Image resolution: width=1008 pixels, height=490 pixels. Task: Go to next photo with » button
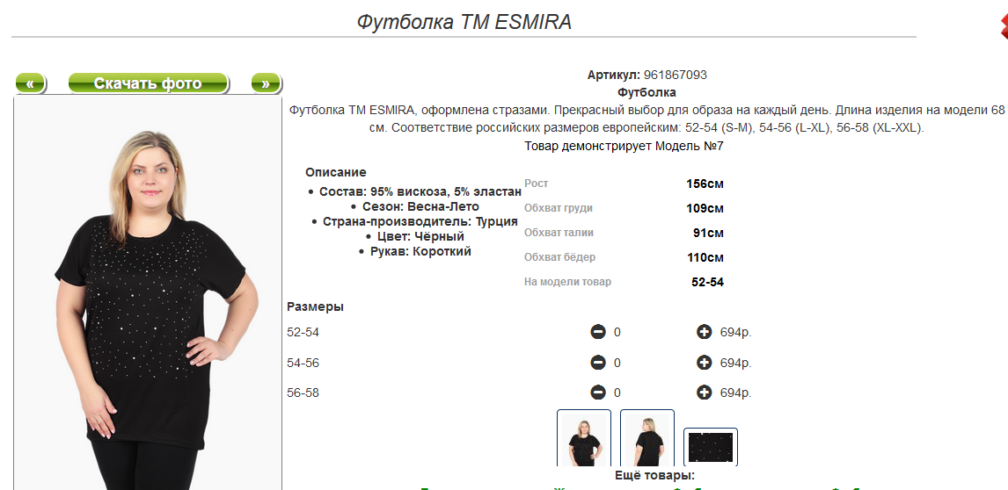click(x=266, y=83)
